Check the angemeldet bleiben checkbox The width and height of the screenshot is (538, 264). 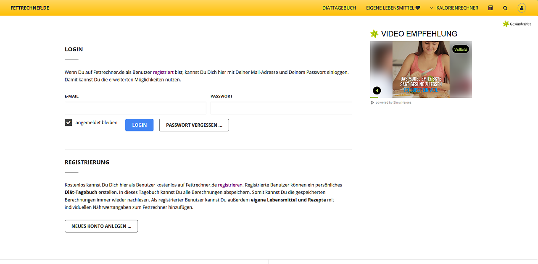pyautogui.click(x=68, y=122)
